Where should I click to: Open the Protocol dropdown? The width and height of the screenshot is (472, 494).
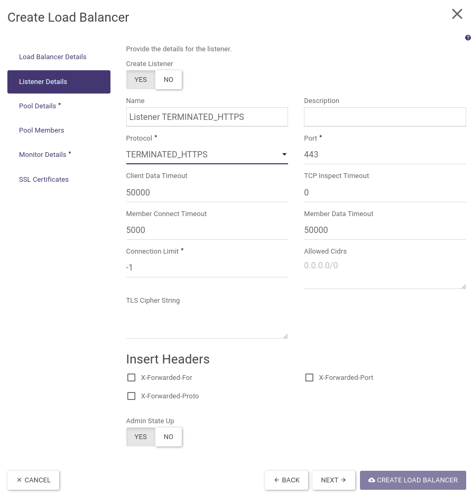pos(207,155)
